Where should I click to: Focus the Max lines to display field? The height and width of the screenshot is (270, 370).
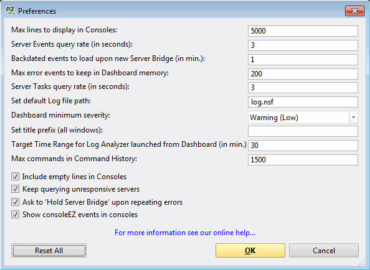(x=303, y=31)
